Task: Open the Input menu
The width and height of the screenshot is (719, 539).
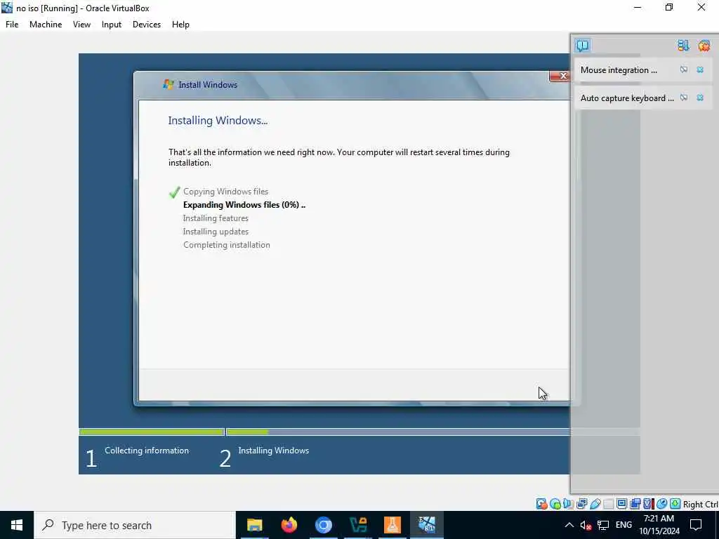Action: [x=112, y=25]
